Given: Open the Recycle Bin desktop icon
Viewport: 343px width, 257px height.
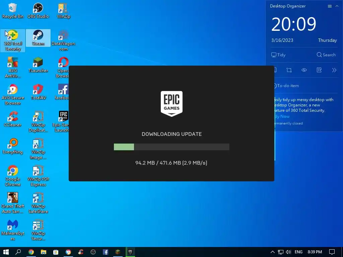Looking at the screenshot, I should 13,10.
